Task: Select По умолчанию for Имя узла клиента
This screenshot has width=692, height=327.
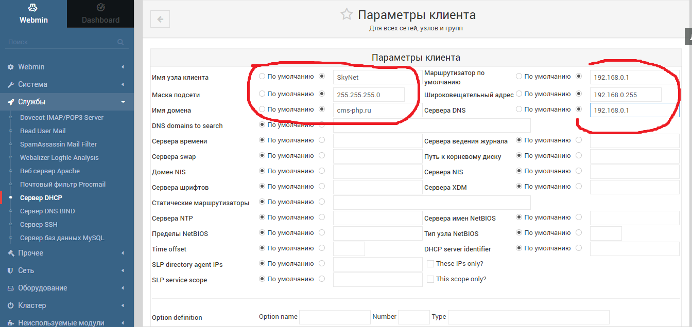Action: coord(262,77)
